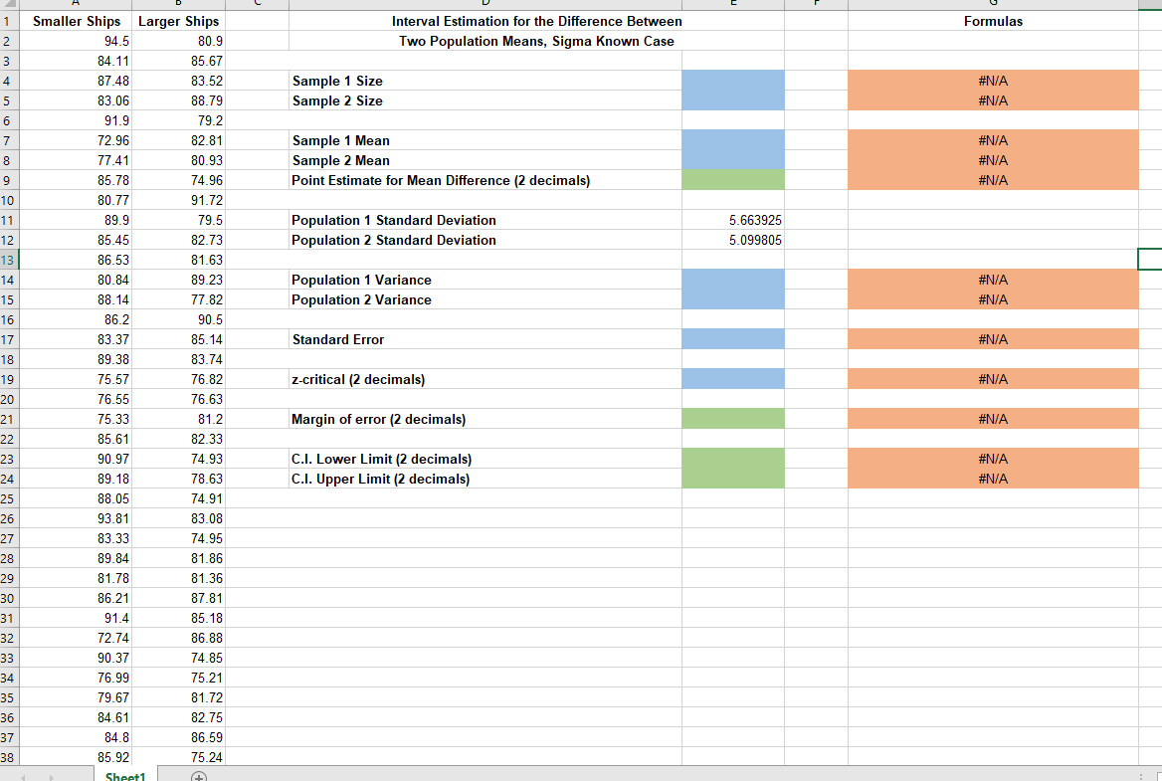
Task: Select the row 25 header
Action: tap(9, 498)
